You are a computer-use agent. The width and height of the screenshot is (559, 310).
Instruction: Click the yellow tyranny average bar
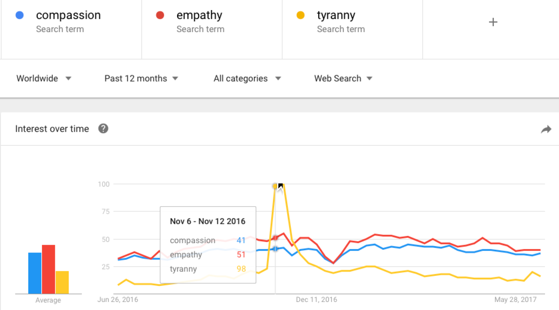[x=62, y=282]
